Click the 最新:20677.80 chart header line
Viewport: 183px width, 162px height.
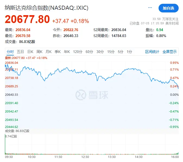point(26,58)
